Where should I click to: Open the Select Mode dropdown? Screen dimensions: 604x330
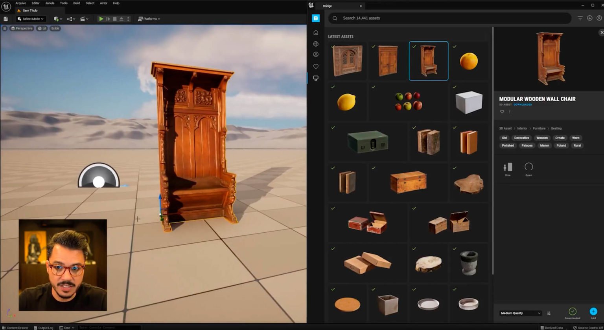[31, 18]
